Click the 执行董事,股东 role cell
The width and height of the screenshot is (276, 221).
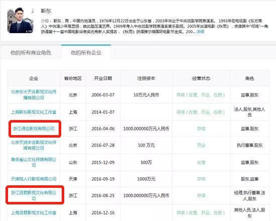[x=249, y=145]
